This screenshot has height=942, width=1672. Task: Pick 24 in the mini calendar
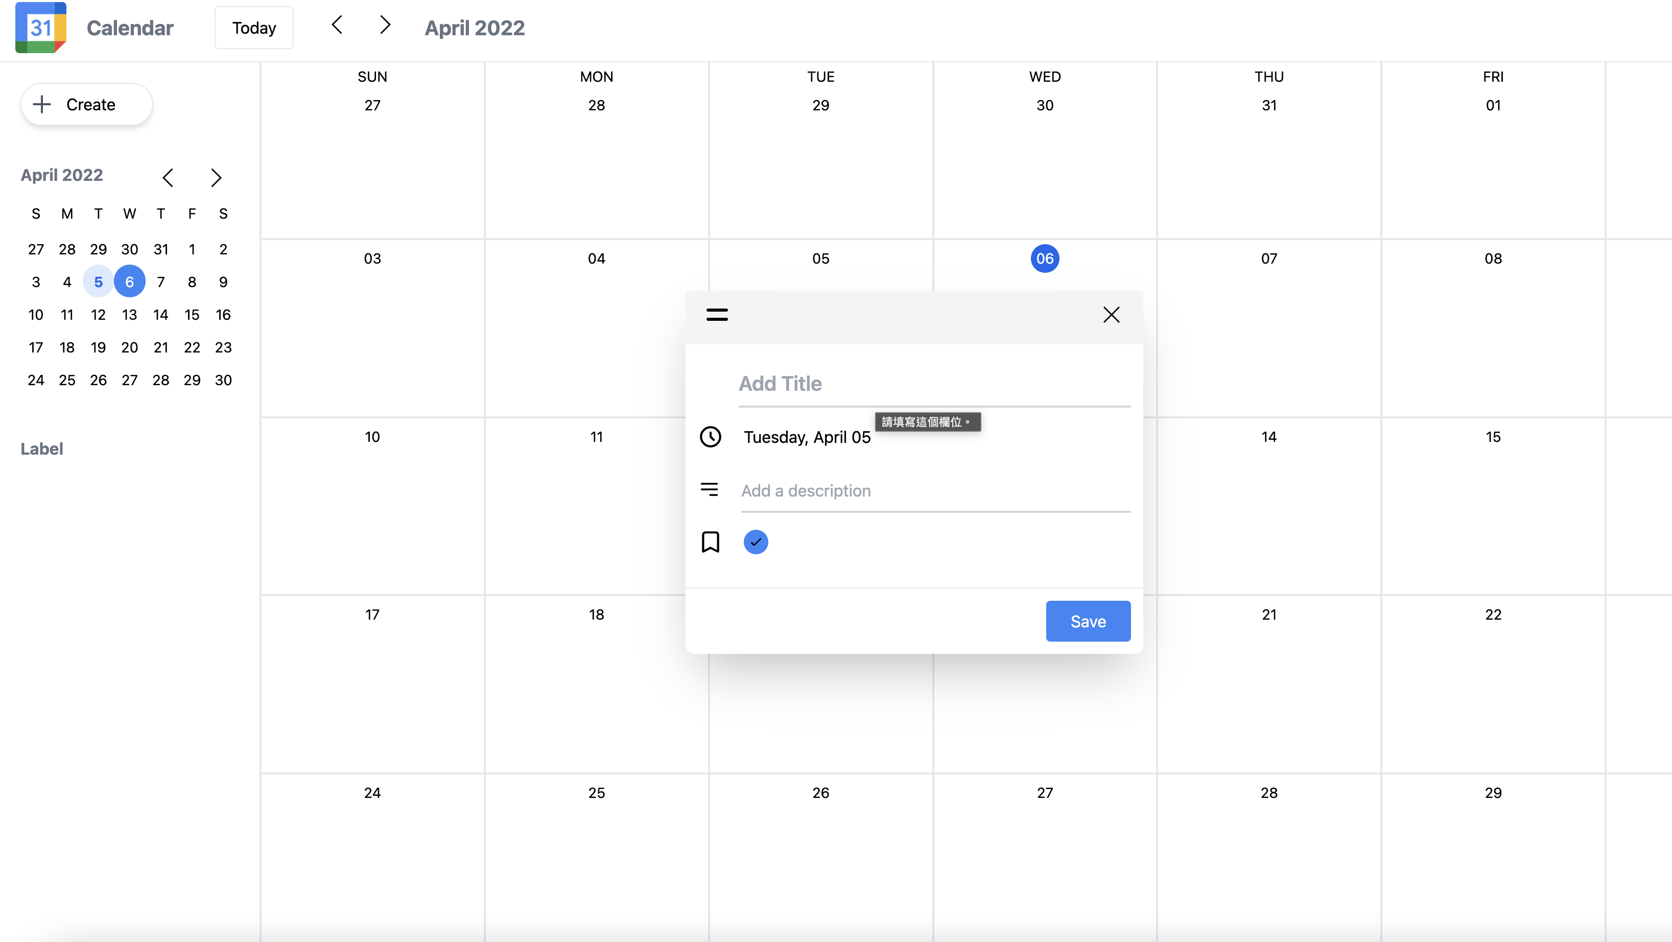click(x=36, y=380)
